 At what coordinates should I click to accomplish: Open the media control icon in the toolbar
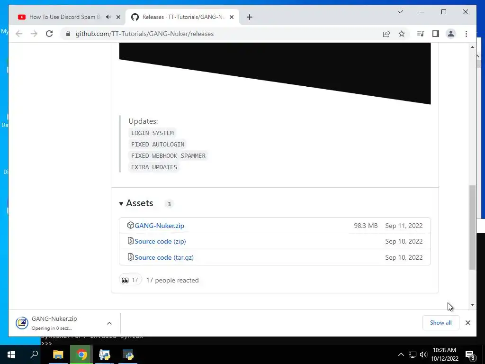420,34
